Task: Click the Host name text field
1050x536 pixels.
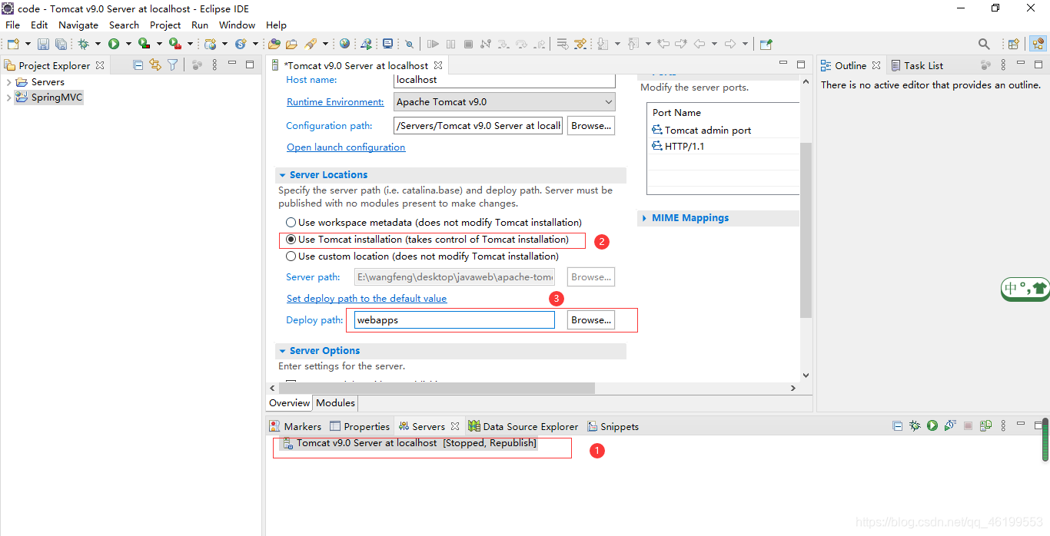Action: tap(504, 80)
